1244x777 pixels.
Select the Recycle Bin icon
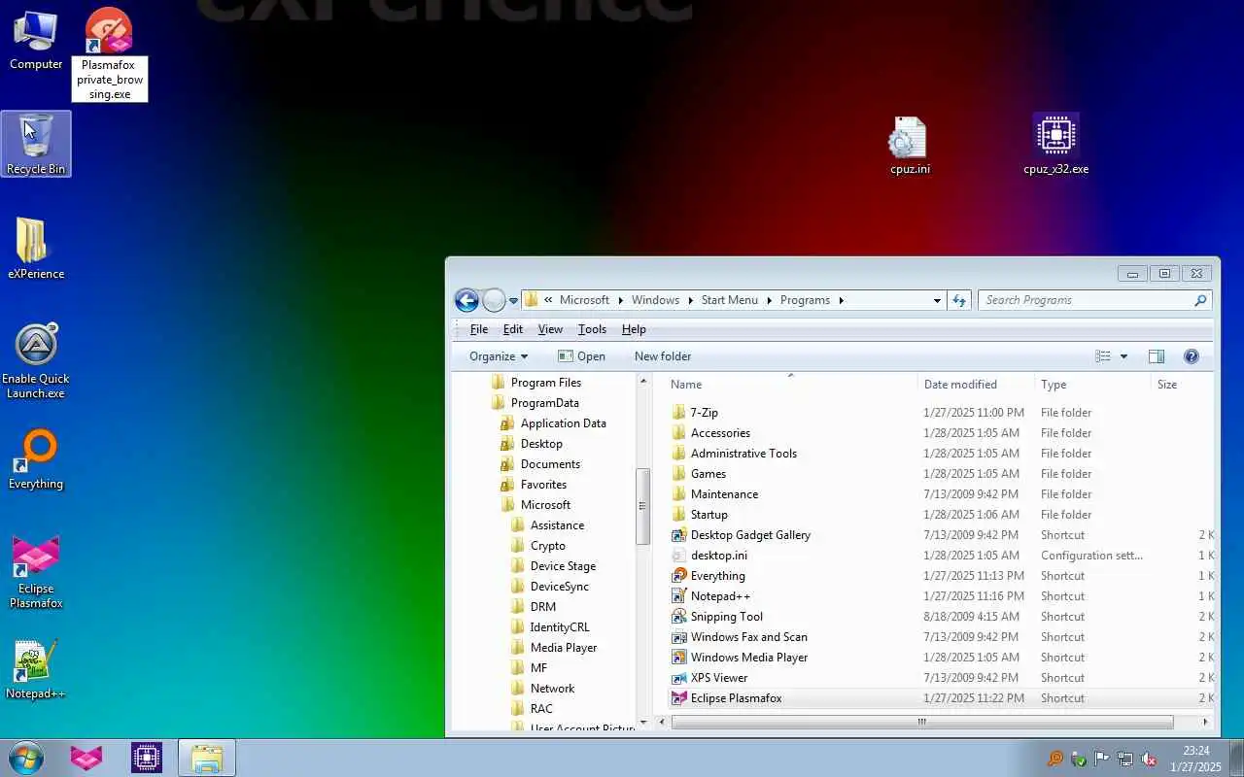36,144
